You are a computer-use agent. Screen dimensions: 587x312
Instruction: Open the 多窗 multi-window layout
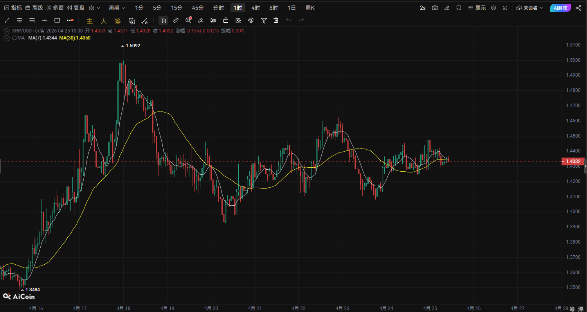(55, 8)
